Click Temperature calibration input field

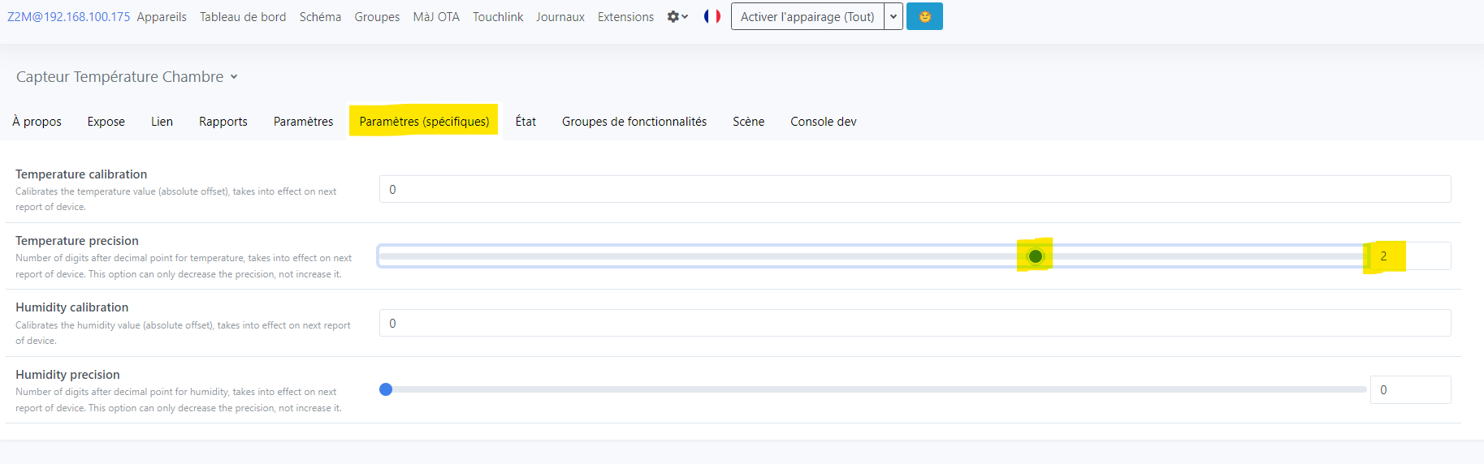[915, 189]
